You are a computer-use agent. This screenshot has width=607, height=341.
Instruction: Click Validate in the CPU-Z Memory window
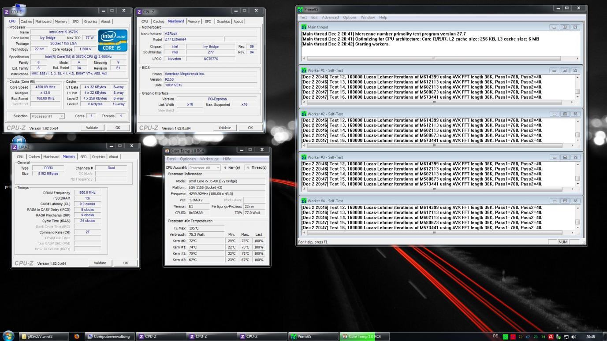pos(100,263)
